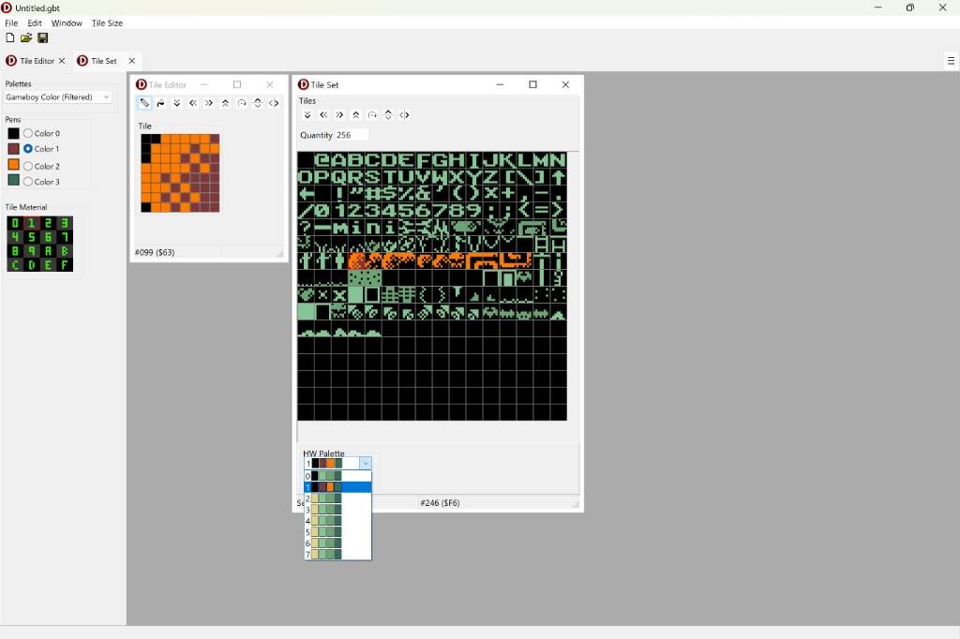The width and height of the screenshot is (960, 639).
Task: Open a file with the folder icon
Action: (26, 38)
